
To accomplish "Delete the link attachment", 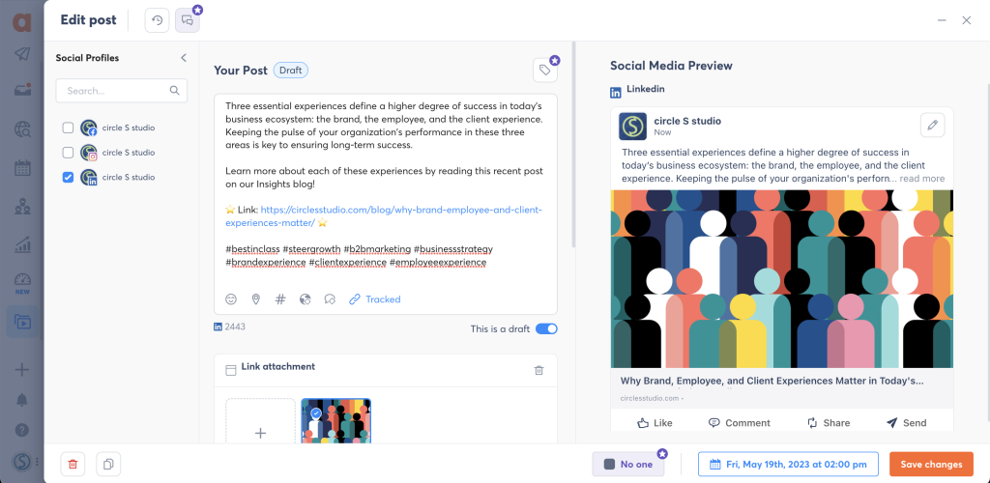I will click(539, 370).
